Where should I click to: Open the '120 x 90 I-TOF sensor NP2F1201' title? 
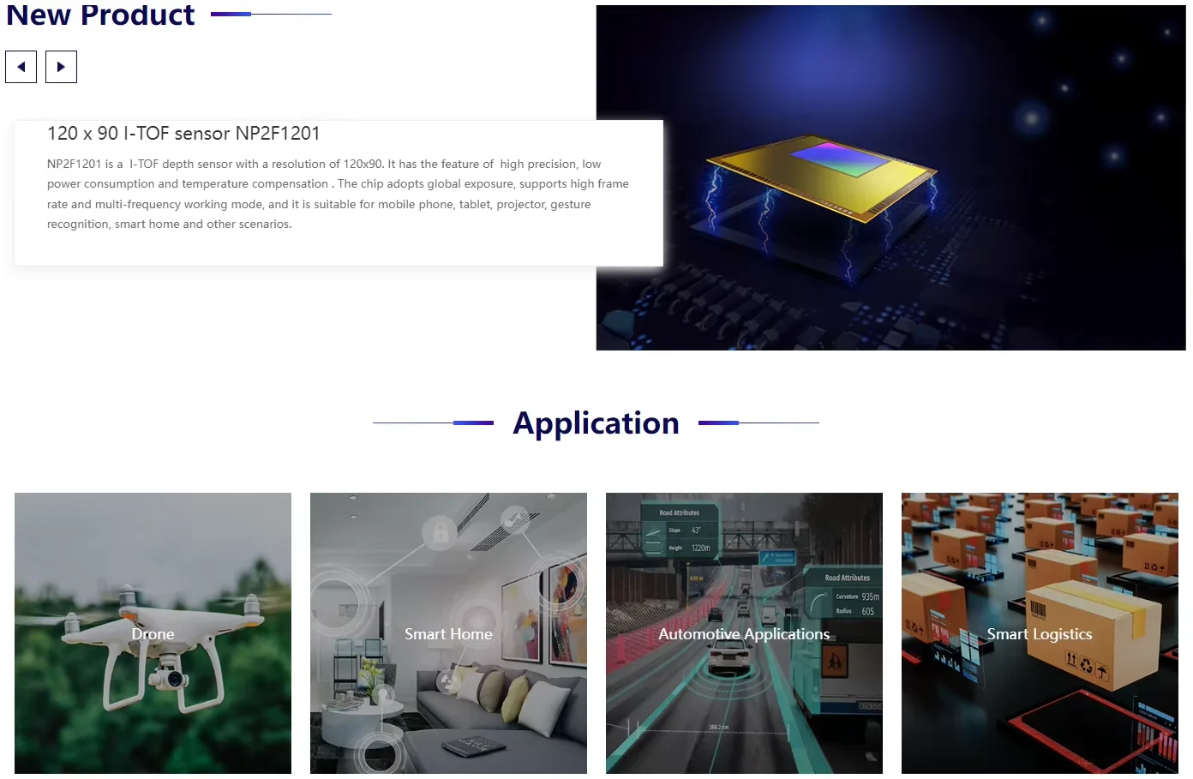click(x=183, y=134)
